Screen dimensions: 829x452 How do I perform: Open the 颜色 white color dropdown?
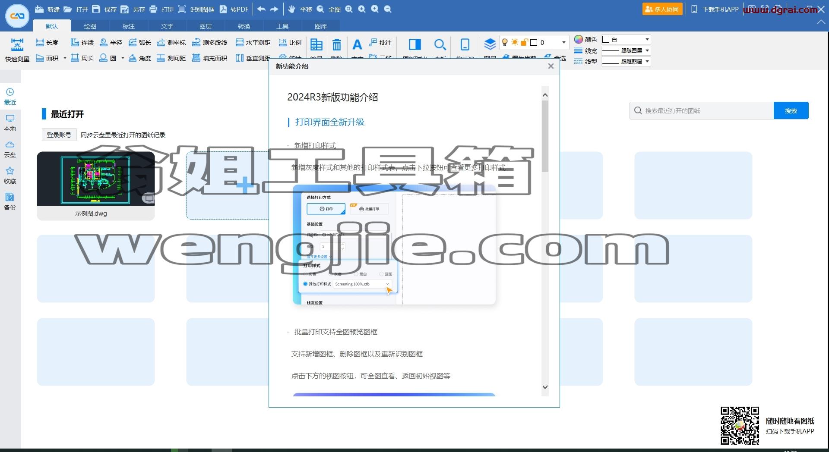pos(626,39)
